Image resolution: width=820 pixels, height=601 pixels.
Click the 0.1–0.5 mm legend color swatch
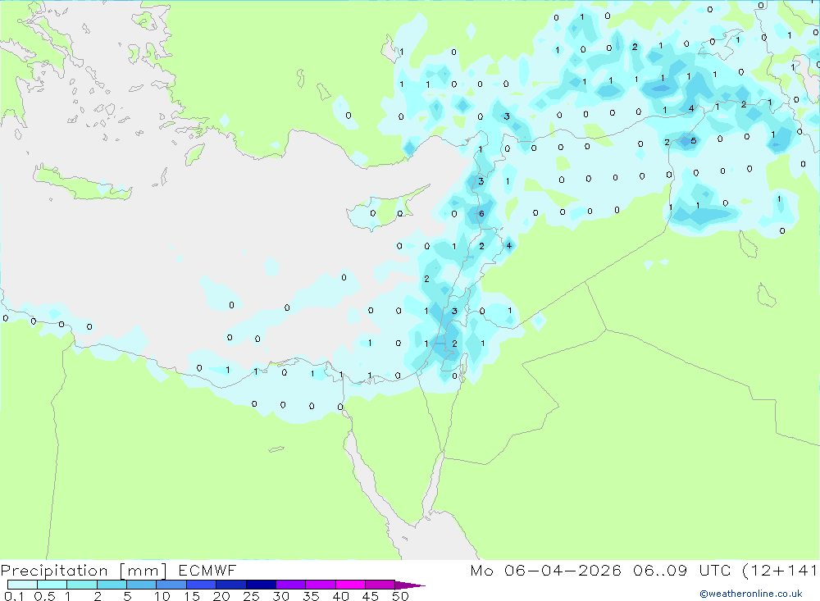pyautogui.click(x=22, y=585)
